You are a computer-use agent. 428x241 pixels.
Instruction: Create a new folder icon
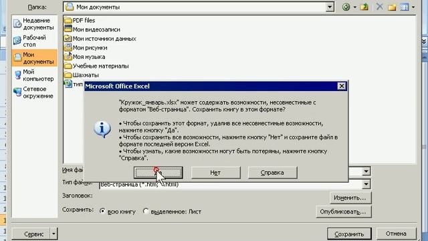pyautogui.click(x=392, y=7)
